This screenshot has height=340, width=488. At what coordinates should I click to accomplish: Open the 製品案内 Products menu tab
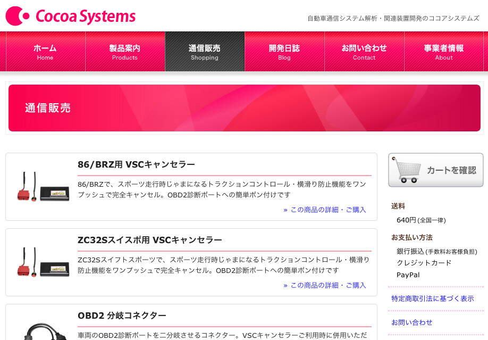pyautogui.click(x=125, y=52)
